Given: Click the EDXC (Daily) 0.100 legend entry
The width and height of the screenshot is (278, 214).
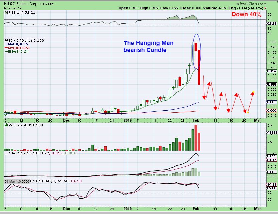Looking at the screenshot, I should click(x=26, y=40).
